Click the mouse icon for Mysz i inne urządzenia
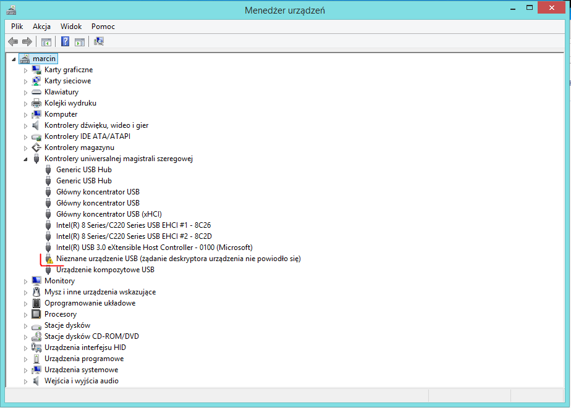 pyautogui.click(x=36, y=292)
